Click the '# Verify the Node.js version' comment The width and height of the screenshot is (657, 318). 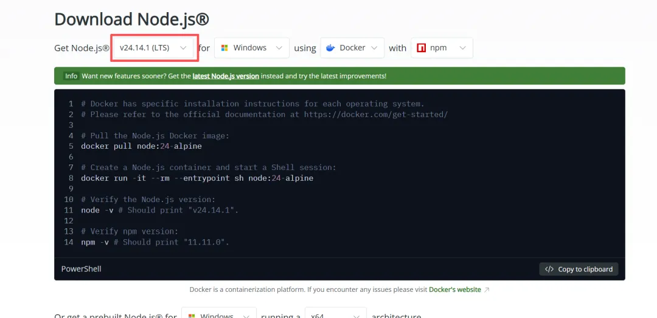tap(148, 199)
